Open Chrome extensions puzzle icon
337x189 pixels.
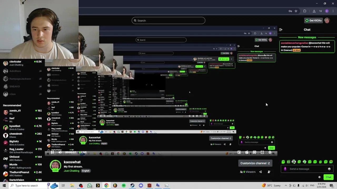[x=305, y=11]
